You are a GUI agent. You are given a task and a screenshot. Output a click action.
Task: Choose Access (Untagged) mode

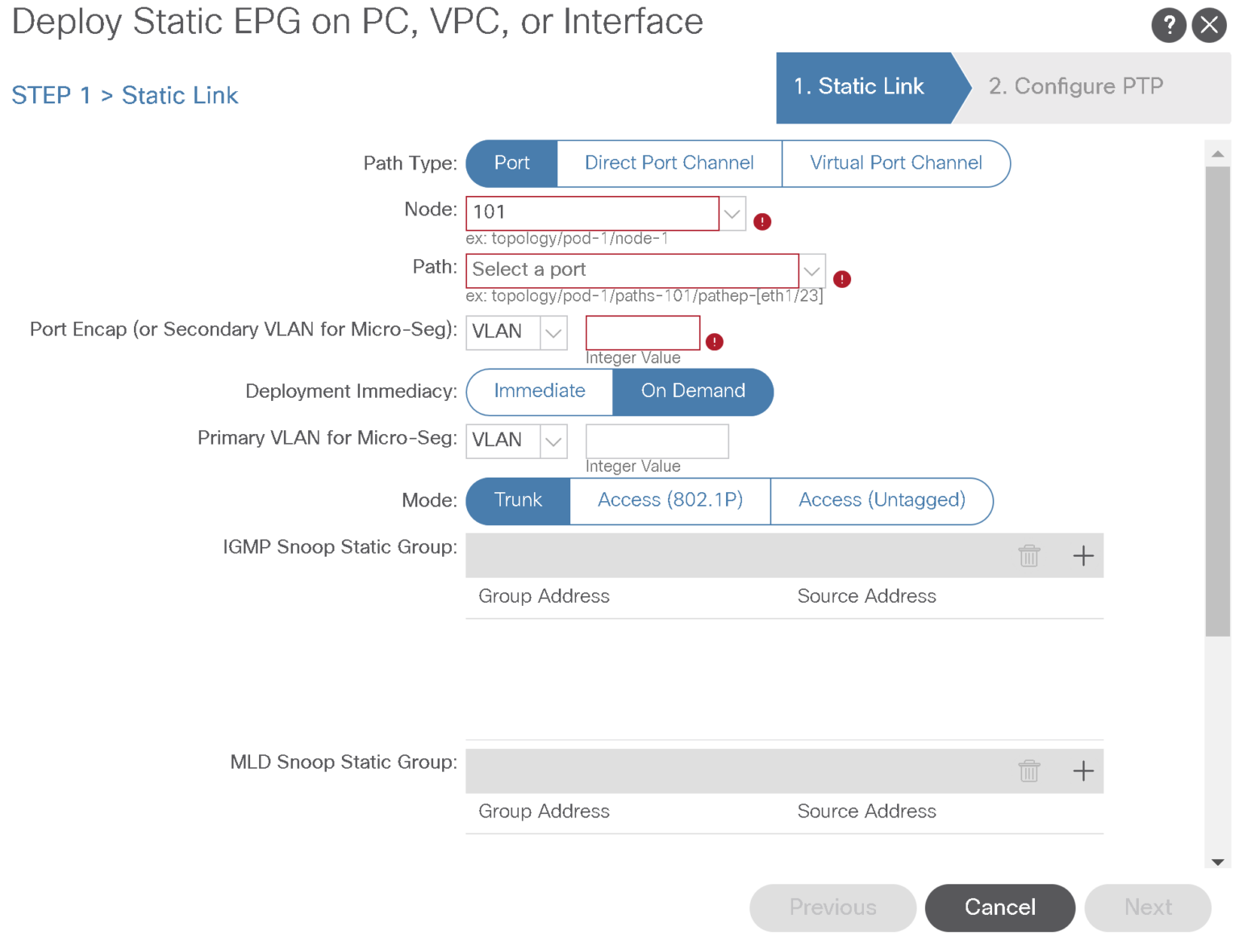coord(882,501)
